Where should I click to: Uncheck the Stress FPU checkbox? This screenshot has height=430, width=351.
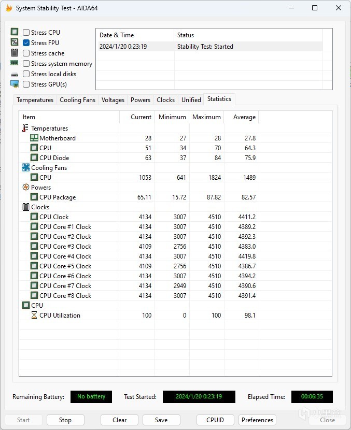[x=26, y=43]
